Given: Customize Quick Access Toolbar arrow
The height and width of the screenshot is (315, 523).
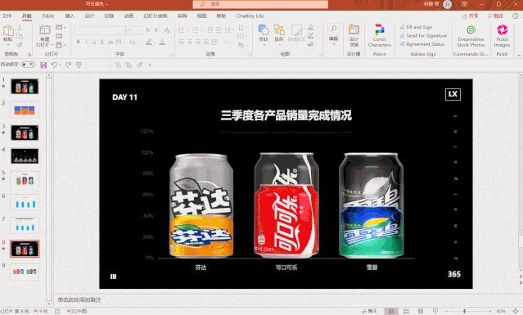Looking at the screenshot, I should [x=150, y=65].
